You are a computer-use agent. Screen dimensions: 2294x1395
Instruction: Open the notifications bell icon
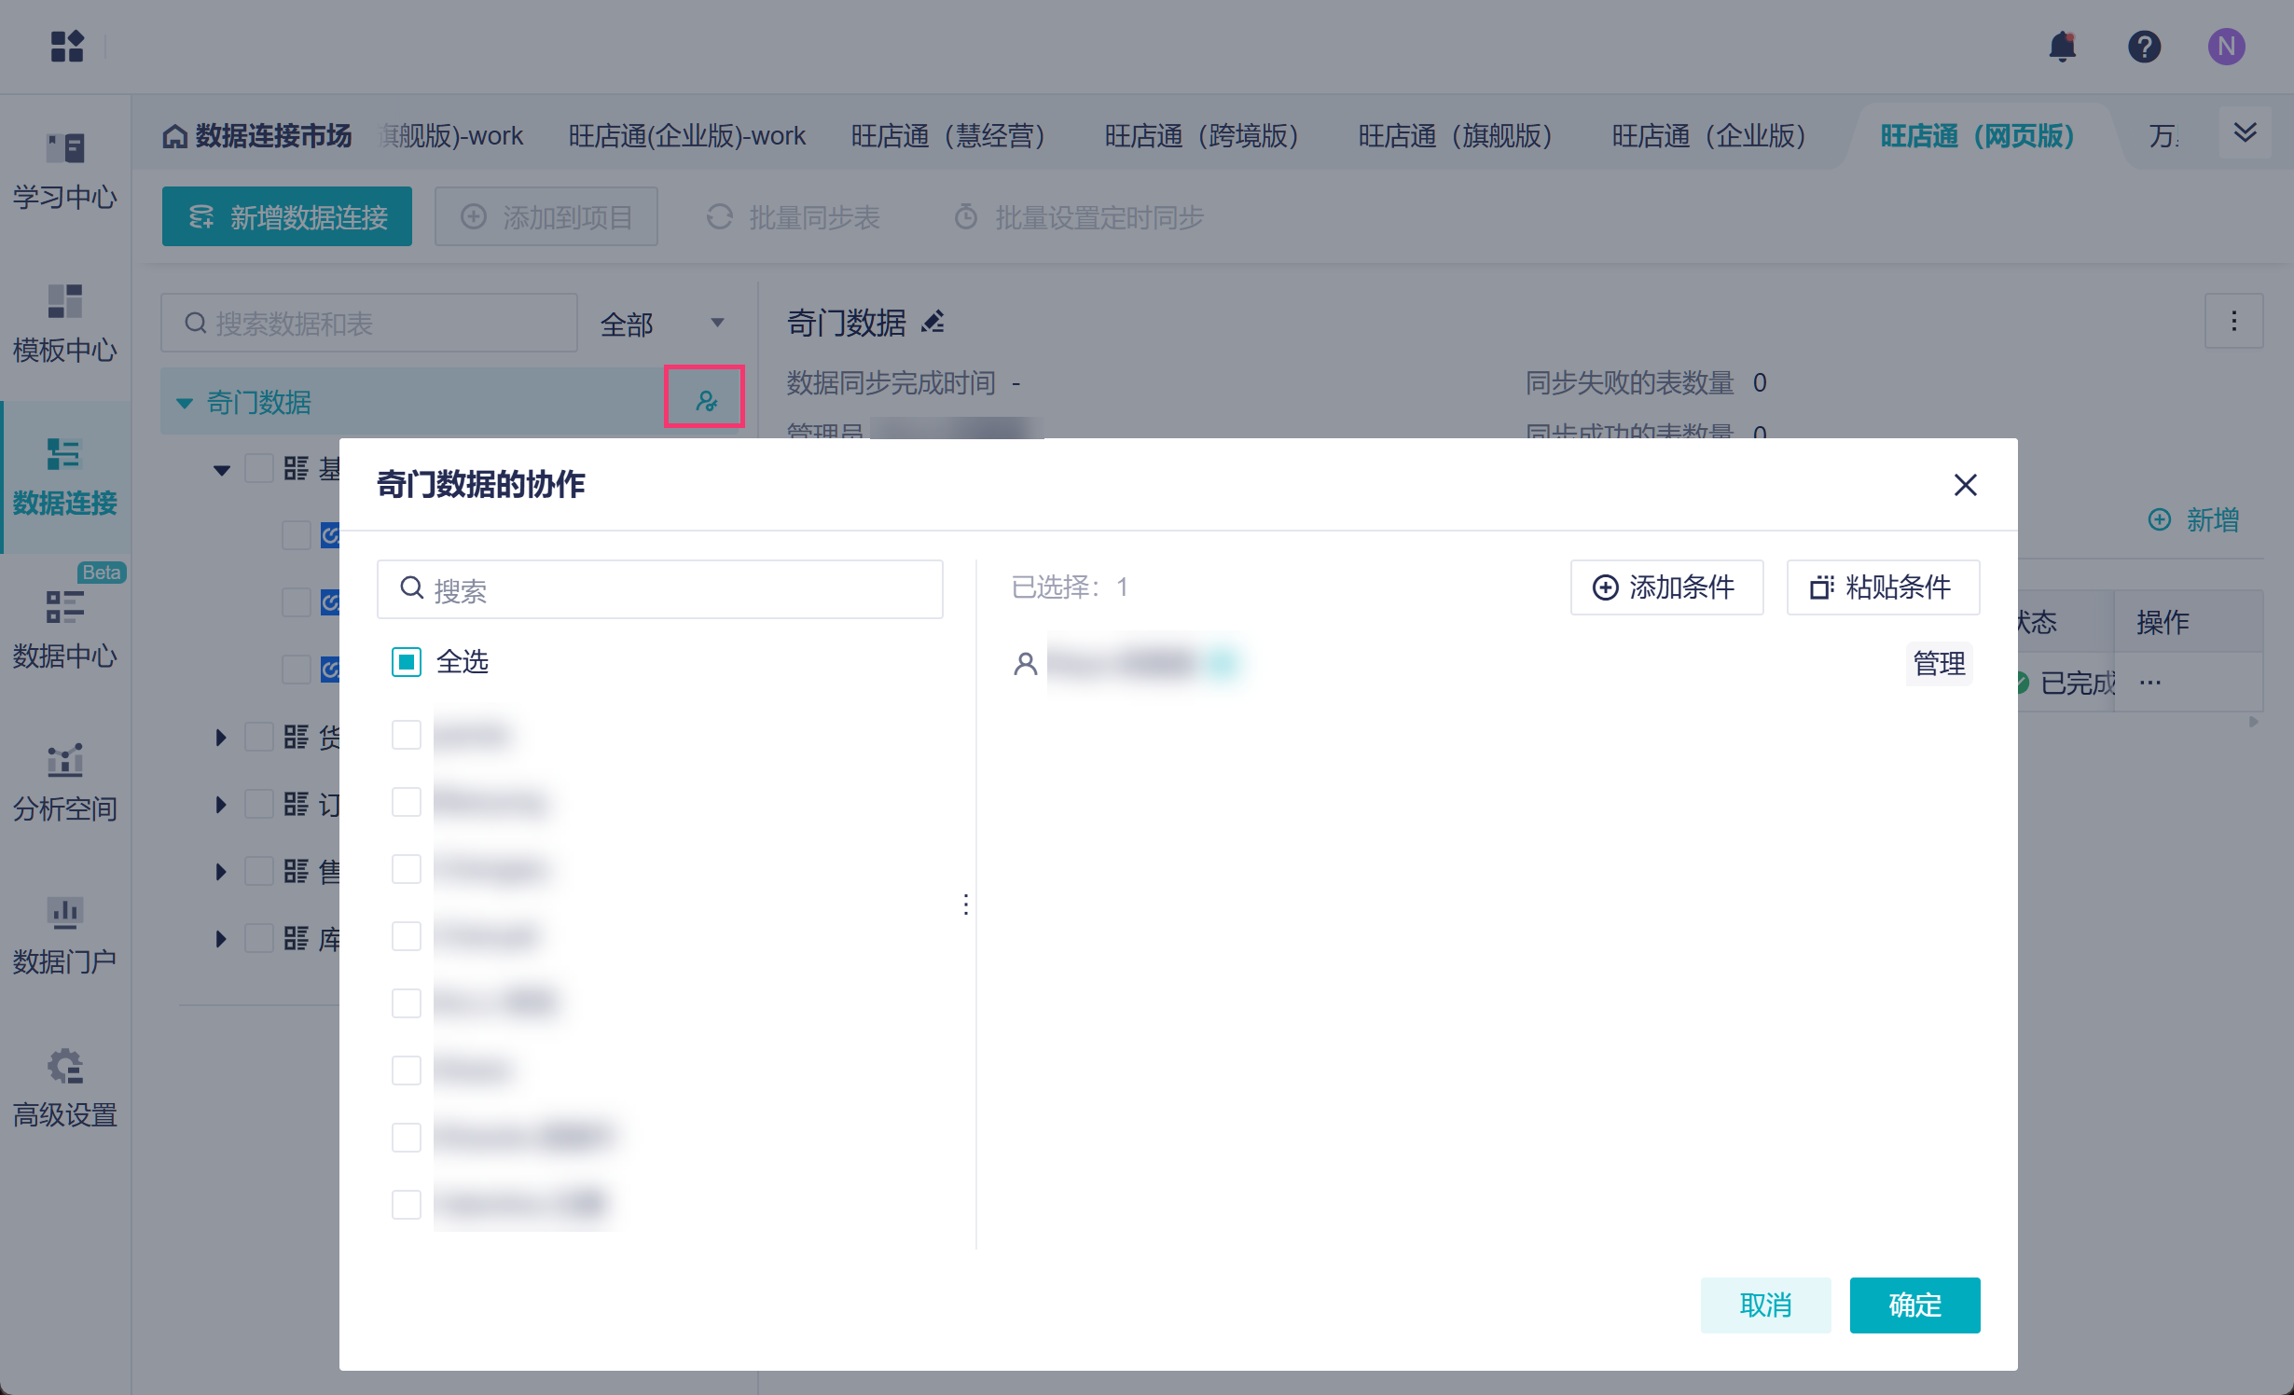(2062, 47)
